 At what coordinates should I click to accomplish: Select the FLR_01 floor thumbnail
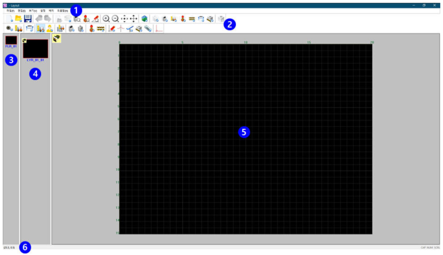pos(11,40)
